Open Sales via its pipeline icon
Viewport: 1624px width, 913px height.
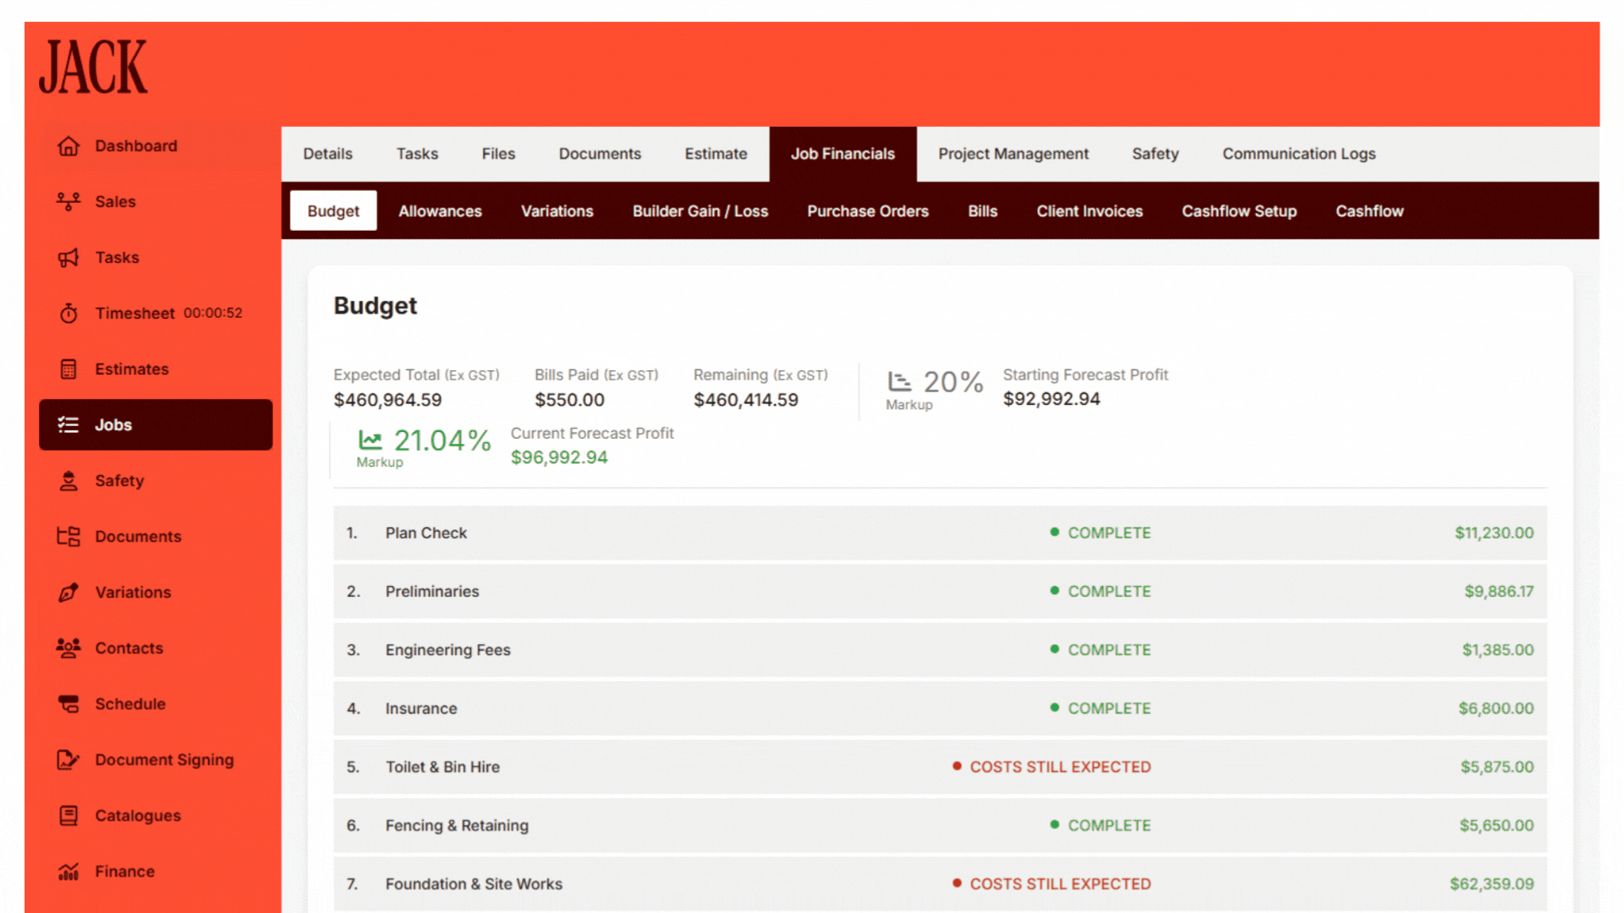coord(69,202)
